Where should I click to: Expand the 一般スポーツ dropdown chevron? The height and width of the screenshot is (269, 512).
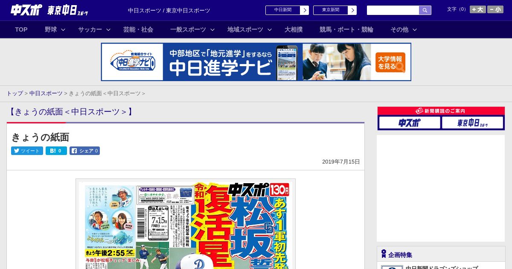click(212, 29)
